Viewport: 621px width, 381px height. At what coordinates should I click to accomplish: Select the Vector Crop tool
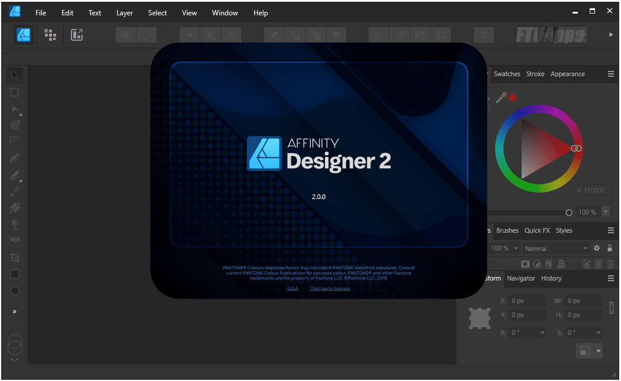[x=15, y=258]
